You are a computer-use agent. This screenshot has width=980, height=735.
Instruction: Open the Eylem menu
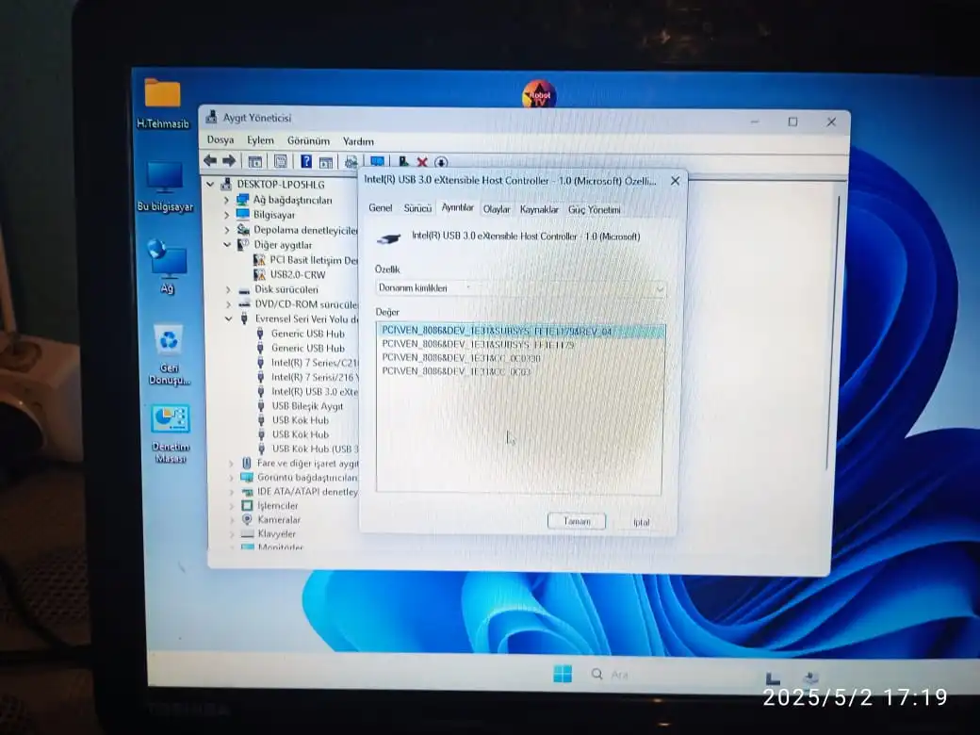[x=260, y=140]
